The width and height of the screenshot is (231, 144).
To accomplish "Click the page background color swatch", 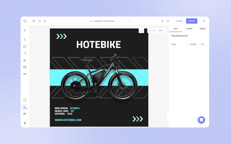I will [187, 44].
